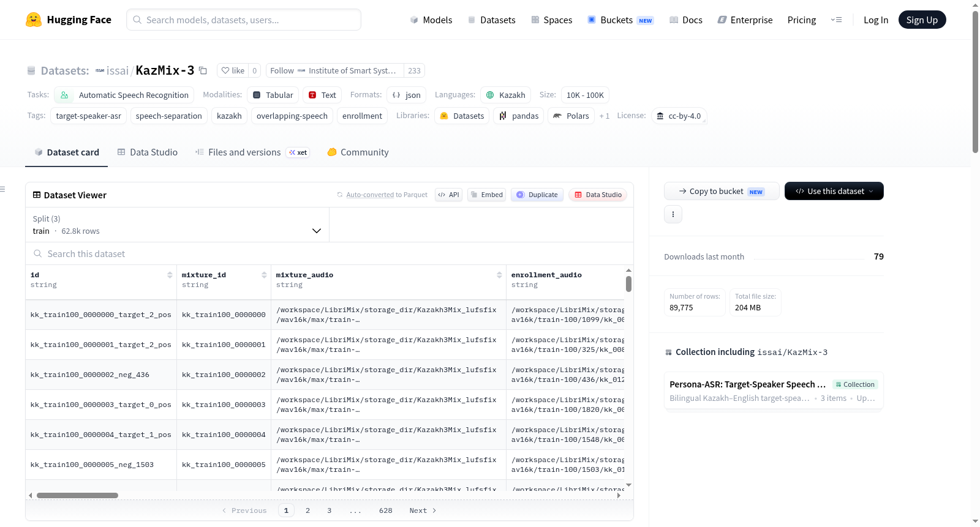Open the Datasets page
Image resolution: width=980 pixels, height=527 pixels.
tap(491, 20)
